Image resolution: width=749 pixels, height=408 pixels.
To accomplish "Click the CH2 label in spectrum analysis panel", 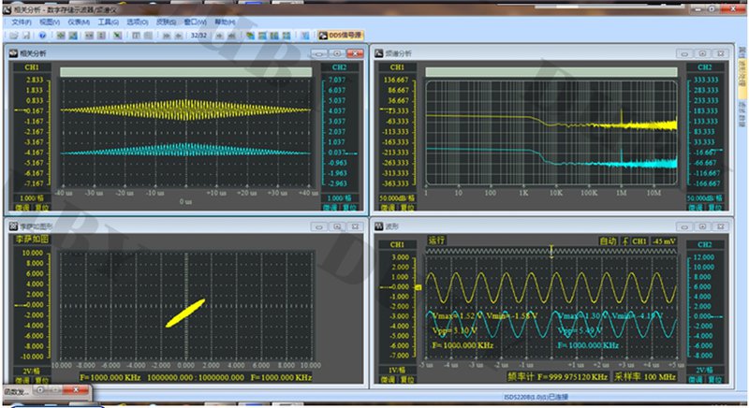I will pos(705,67).
